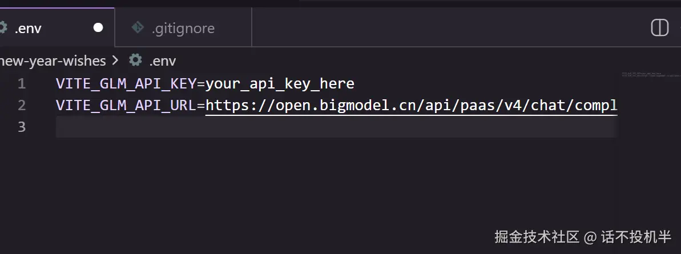This screenshot has height=254, width=681.
Task: Click the gear icon on the .env tab
Action: (x=3, y=28)
